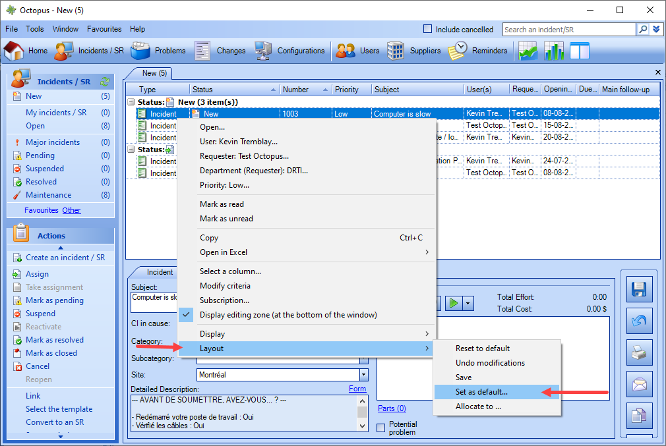Select Major incidents in sidebar
The width and height of the screenshot is (666, 446).
tap(53, 142)
